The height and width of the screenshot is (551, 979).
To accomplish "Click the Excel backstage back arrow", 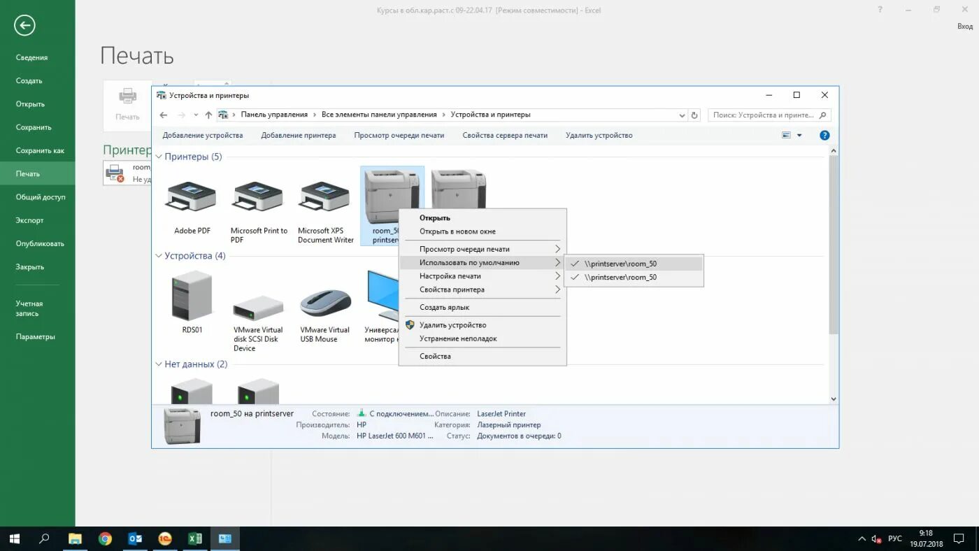I will pyautogui.click(x=24, y=26).
